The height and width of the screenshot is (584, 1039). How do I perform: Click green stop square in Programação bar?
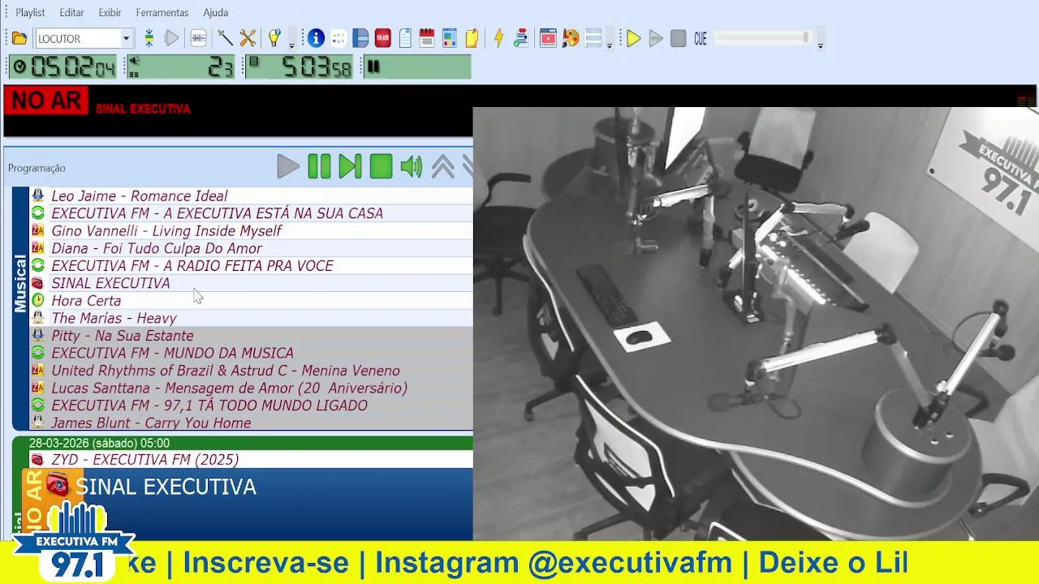pyautogui.click(x=381, y=167)
